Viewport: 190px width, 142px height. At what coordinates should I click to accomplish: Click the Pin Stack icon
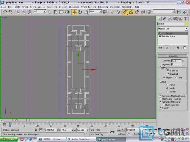pos(160,48)
